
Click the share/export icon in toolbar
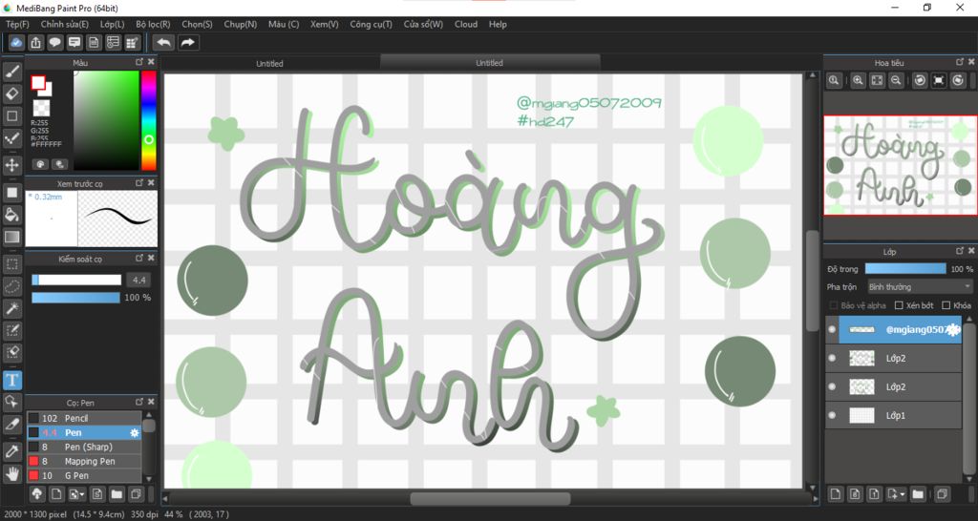pyautogui.click(x=36, y=42)
